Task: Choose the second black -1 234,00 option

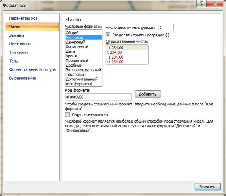Action: click(127, 57)
